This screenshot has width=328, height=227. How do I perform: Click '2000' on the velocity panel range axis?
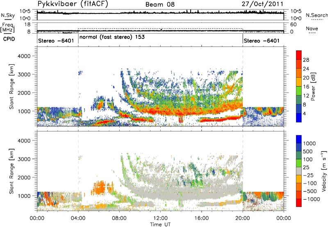24,177
